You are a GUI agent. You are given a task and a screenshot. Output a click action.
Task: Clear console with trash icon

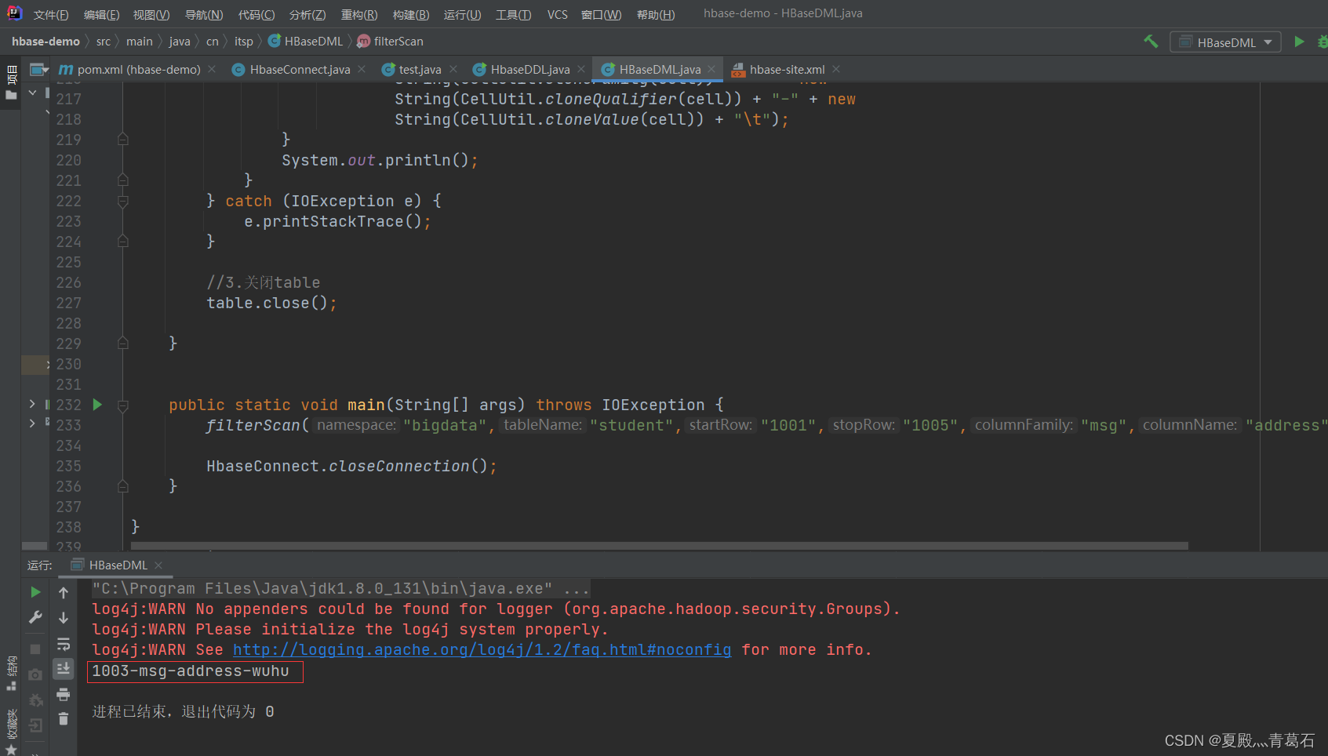[64, 718]
